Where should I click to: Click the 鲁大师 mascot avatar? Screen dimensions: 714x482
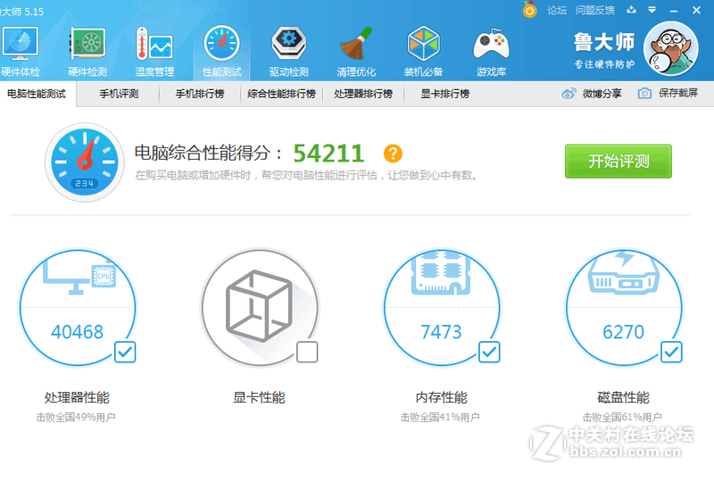pyautogui.click(x=671, y=49)
